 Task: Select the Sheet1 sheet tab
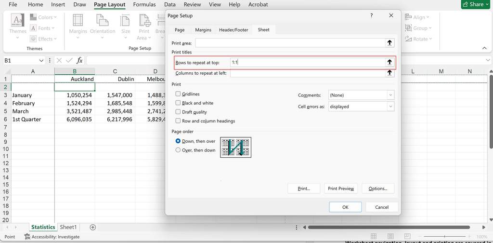coord(68,227)
